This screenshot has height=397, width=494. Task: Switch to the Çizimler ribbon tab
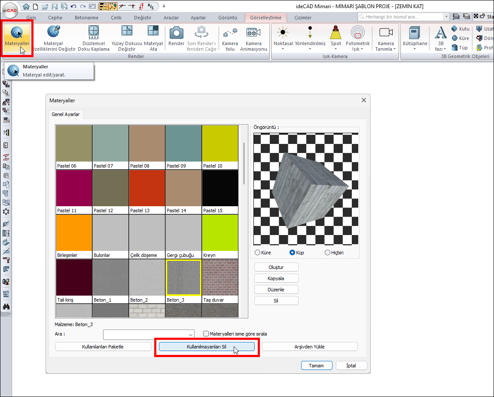303,18
